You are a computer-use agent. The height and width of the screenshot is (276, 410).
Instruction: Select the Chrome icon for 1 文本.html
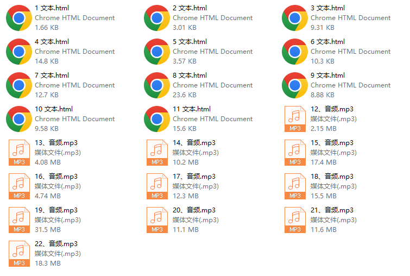pos(19,18)
